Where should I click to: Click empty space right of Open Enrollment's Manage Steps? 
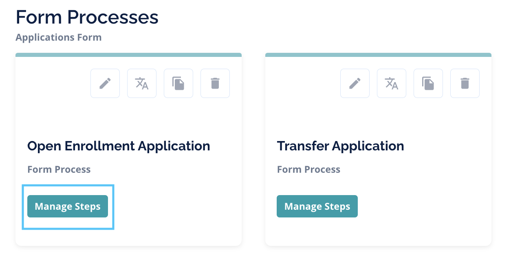175,206
